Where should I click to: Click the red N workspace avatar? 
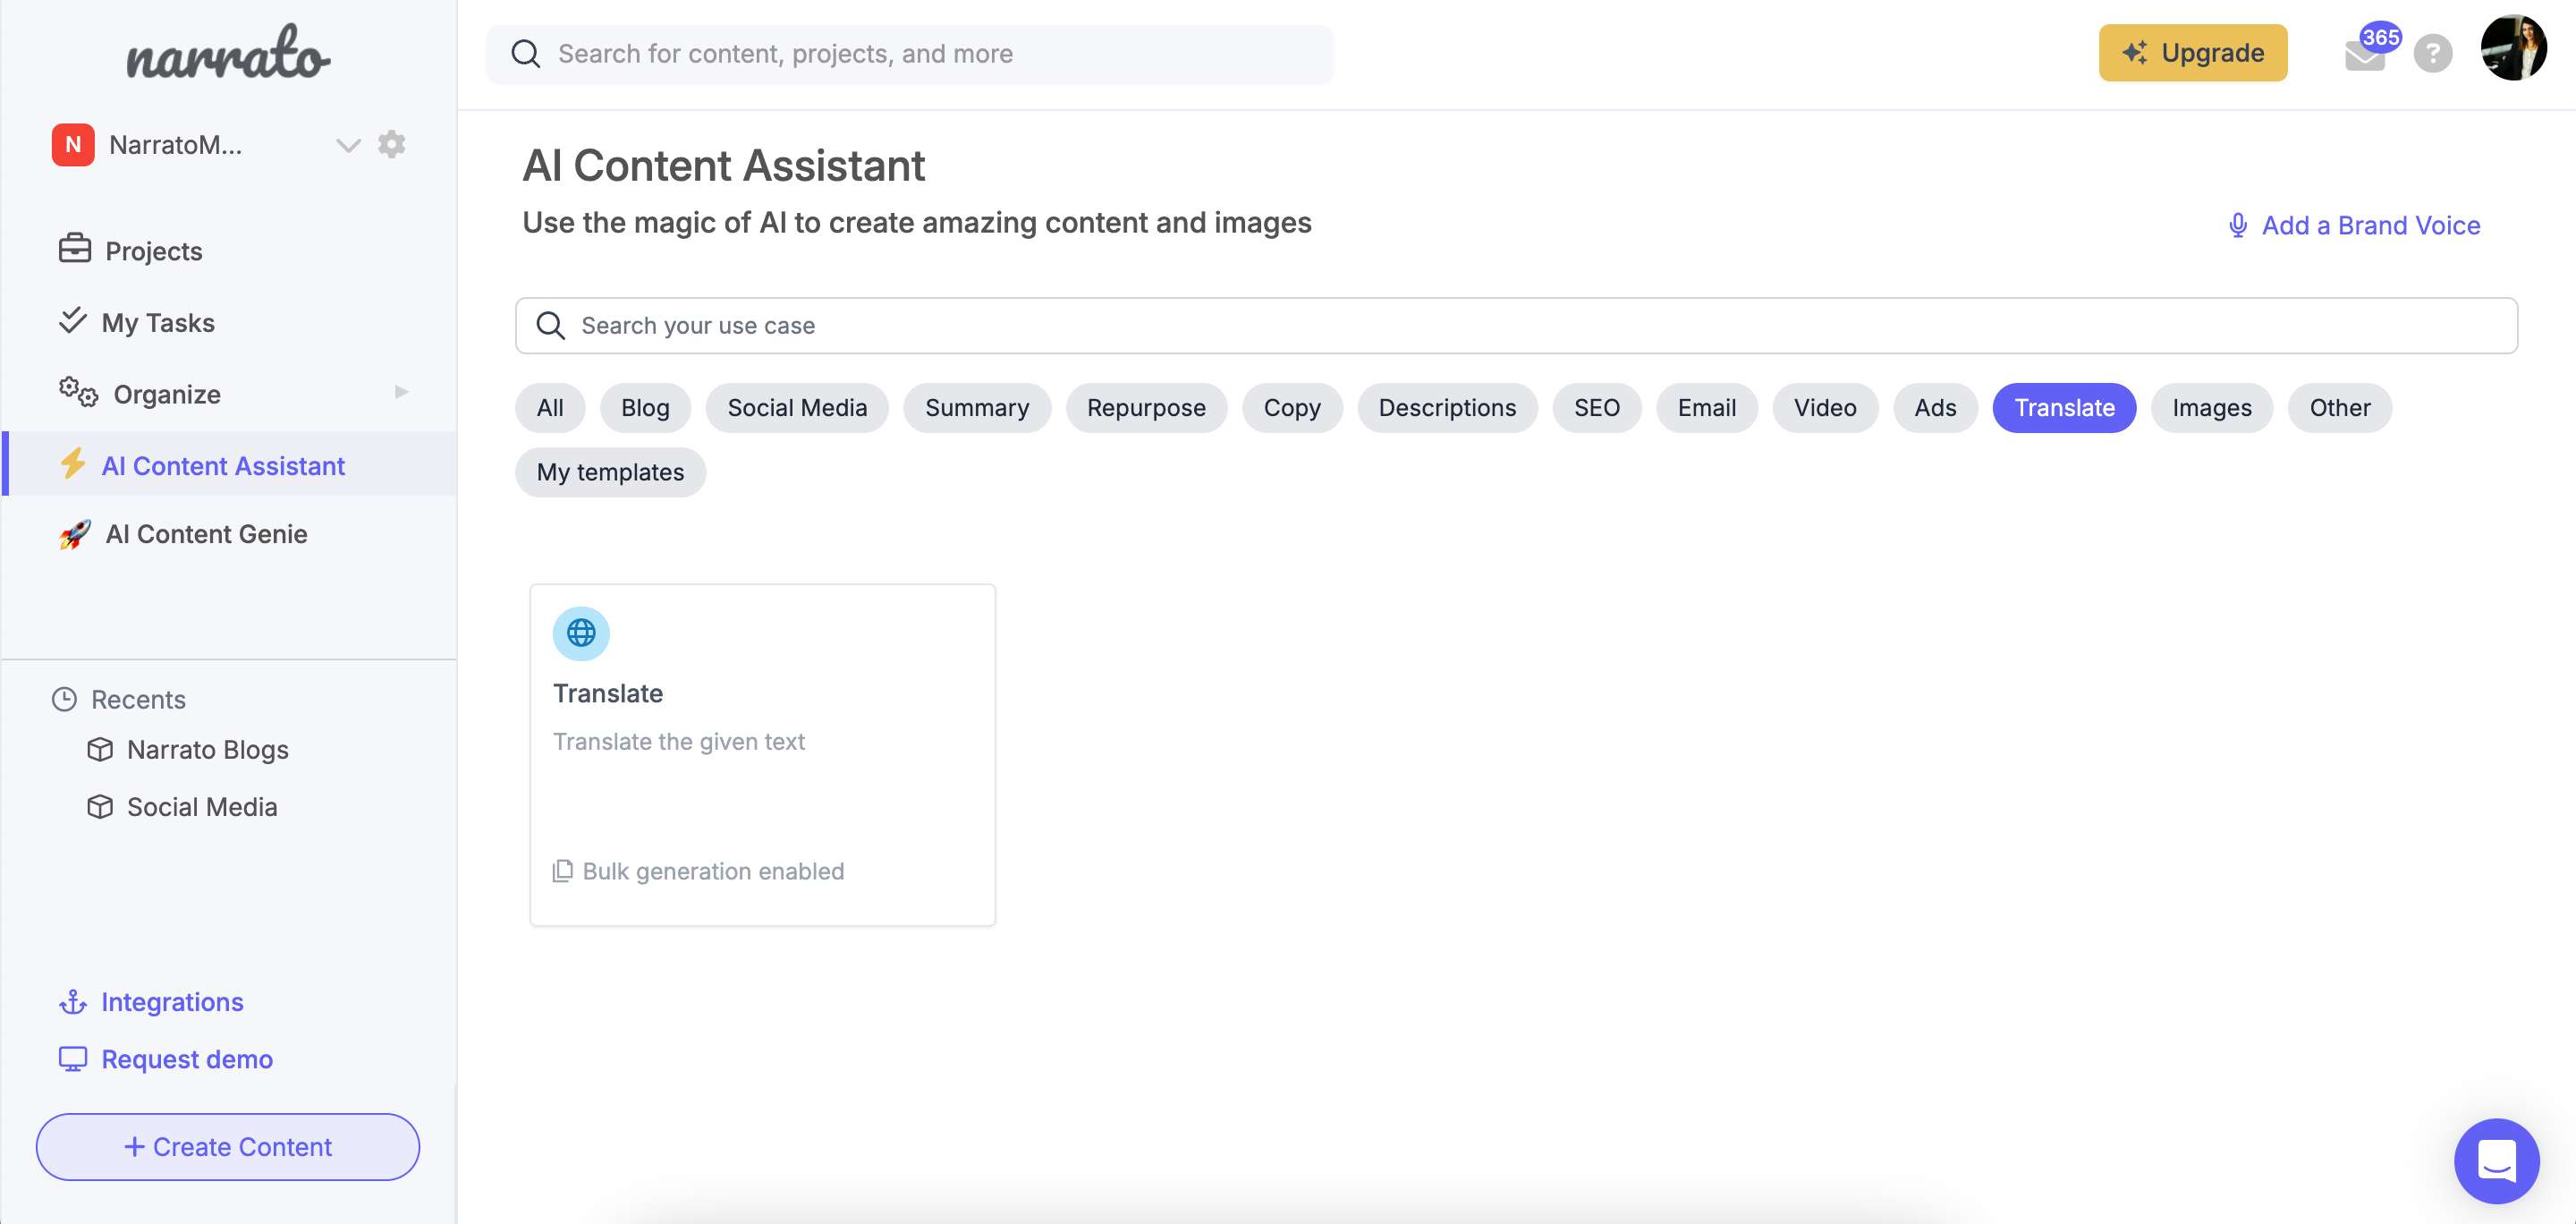click(73, 145)
